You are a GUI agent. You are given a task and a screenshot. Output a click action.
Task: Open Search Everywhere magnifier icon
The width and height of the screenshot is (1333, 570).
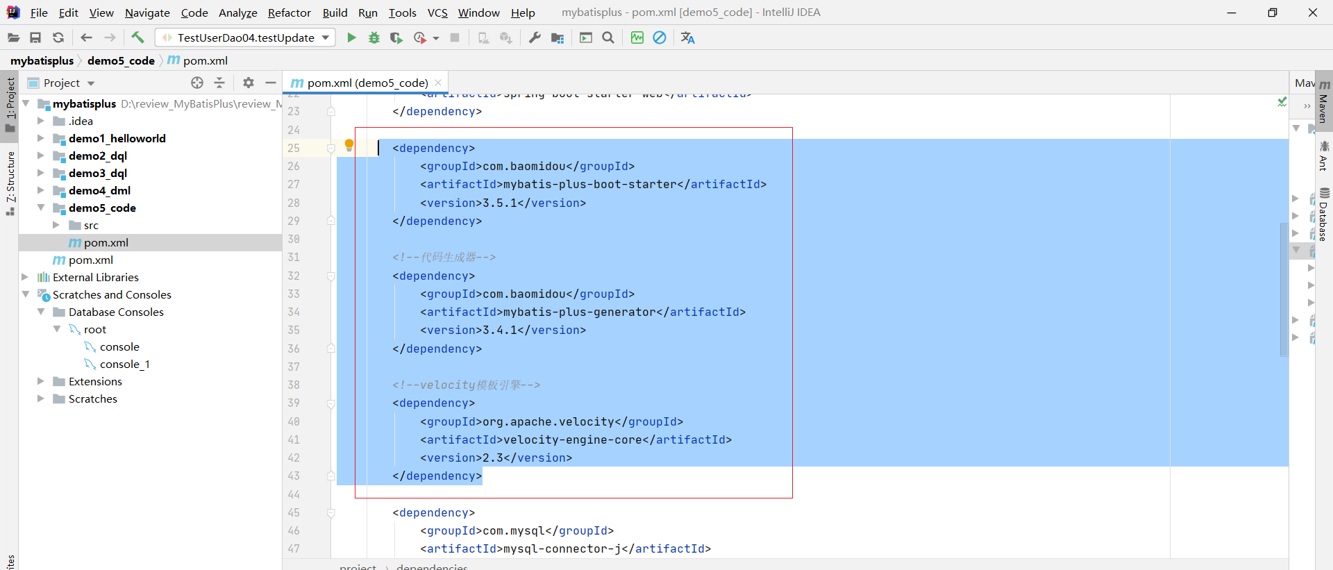point(608,37)
